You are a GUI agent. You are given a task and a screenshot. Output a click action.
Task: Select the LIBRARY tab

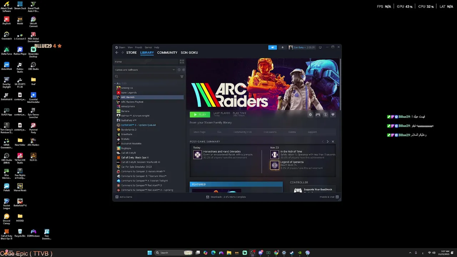pyautogui.click(x=147, y=52)
